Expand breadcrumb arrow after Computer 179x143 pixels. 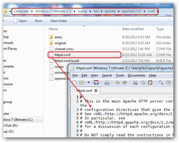coord(32,11)
